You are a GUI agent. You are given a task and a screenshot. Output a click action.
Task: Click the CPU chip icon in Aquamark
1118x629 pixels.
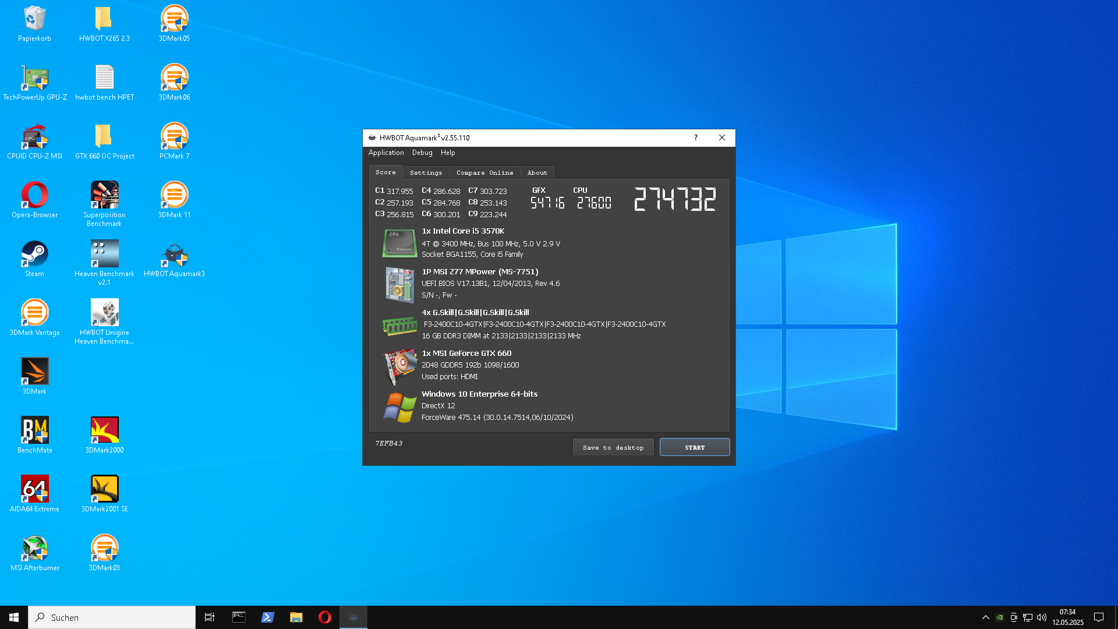pyautogui.click(x=399, y=243)
